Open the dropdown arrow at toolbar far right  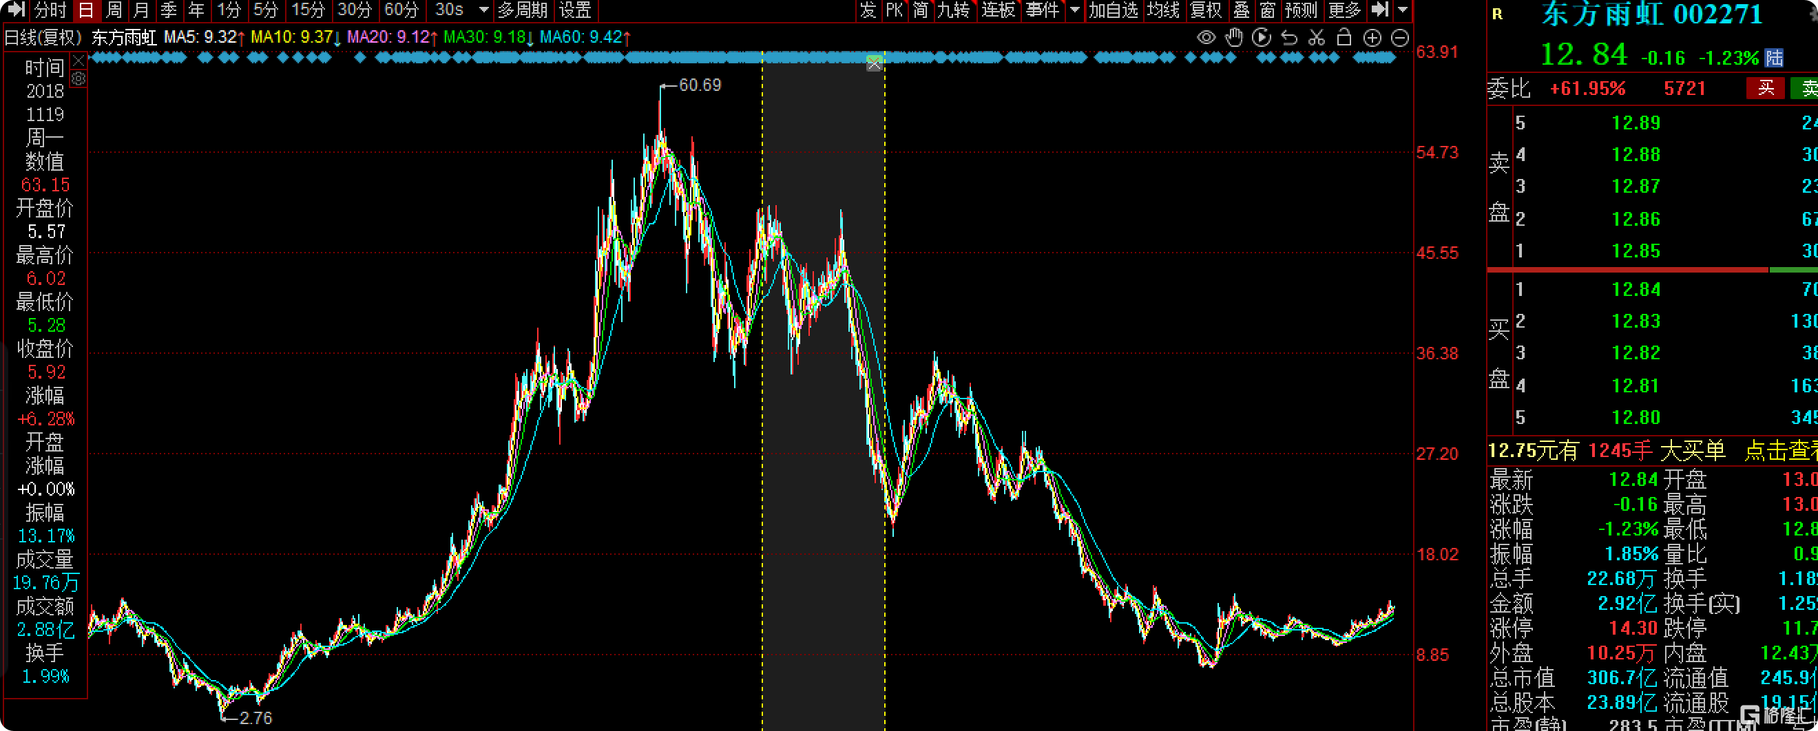[x=1403, y=10]
